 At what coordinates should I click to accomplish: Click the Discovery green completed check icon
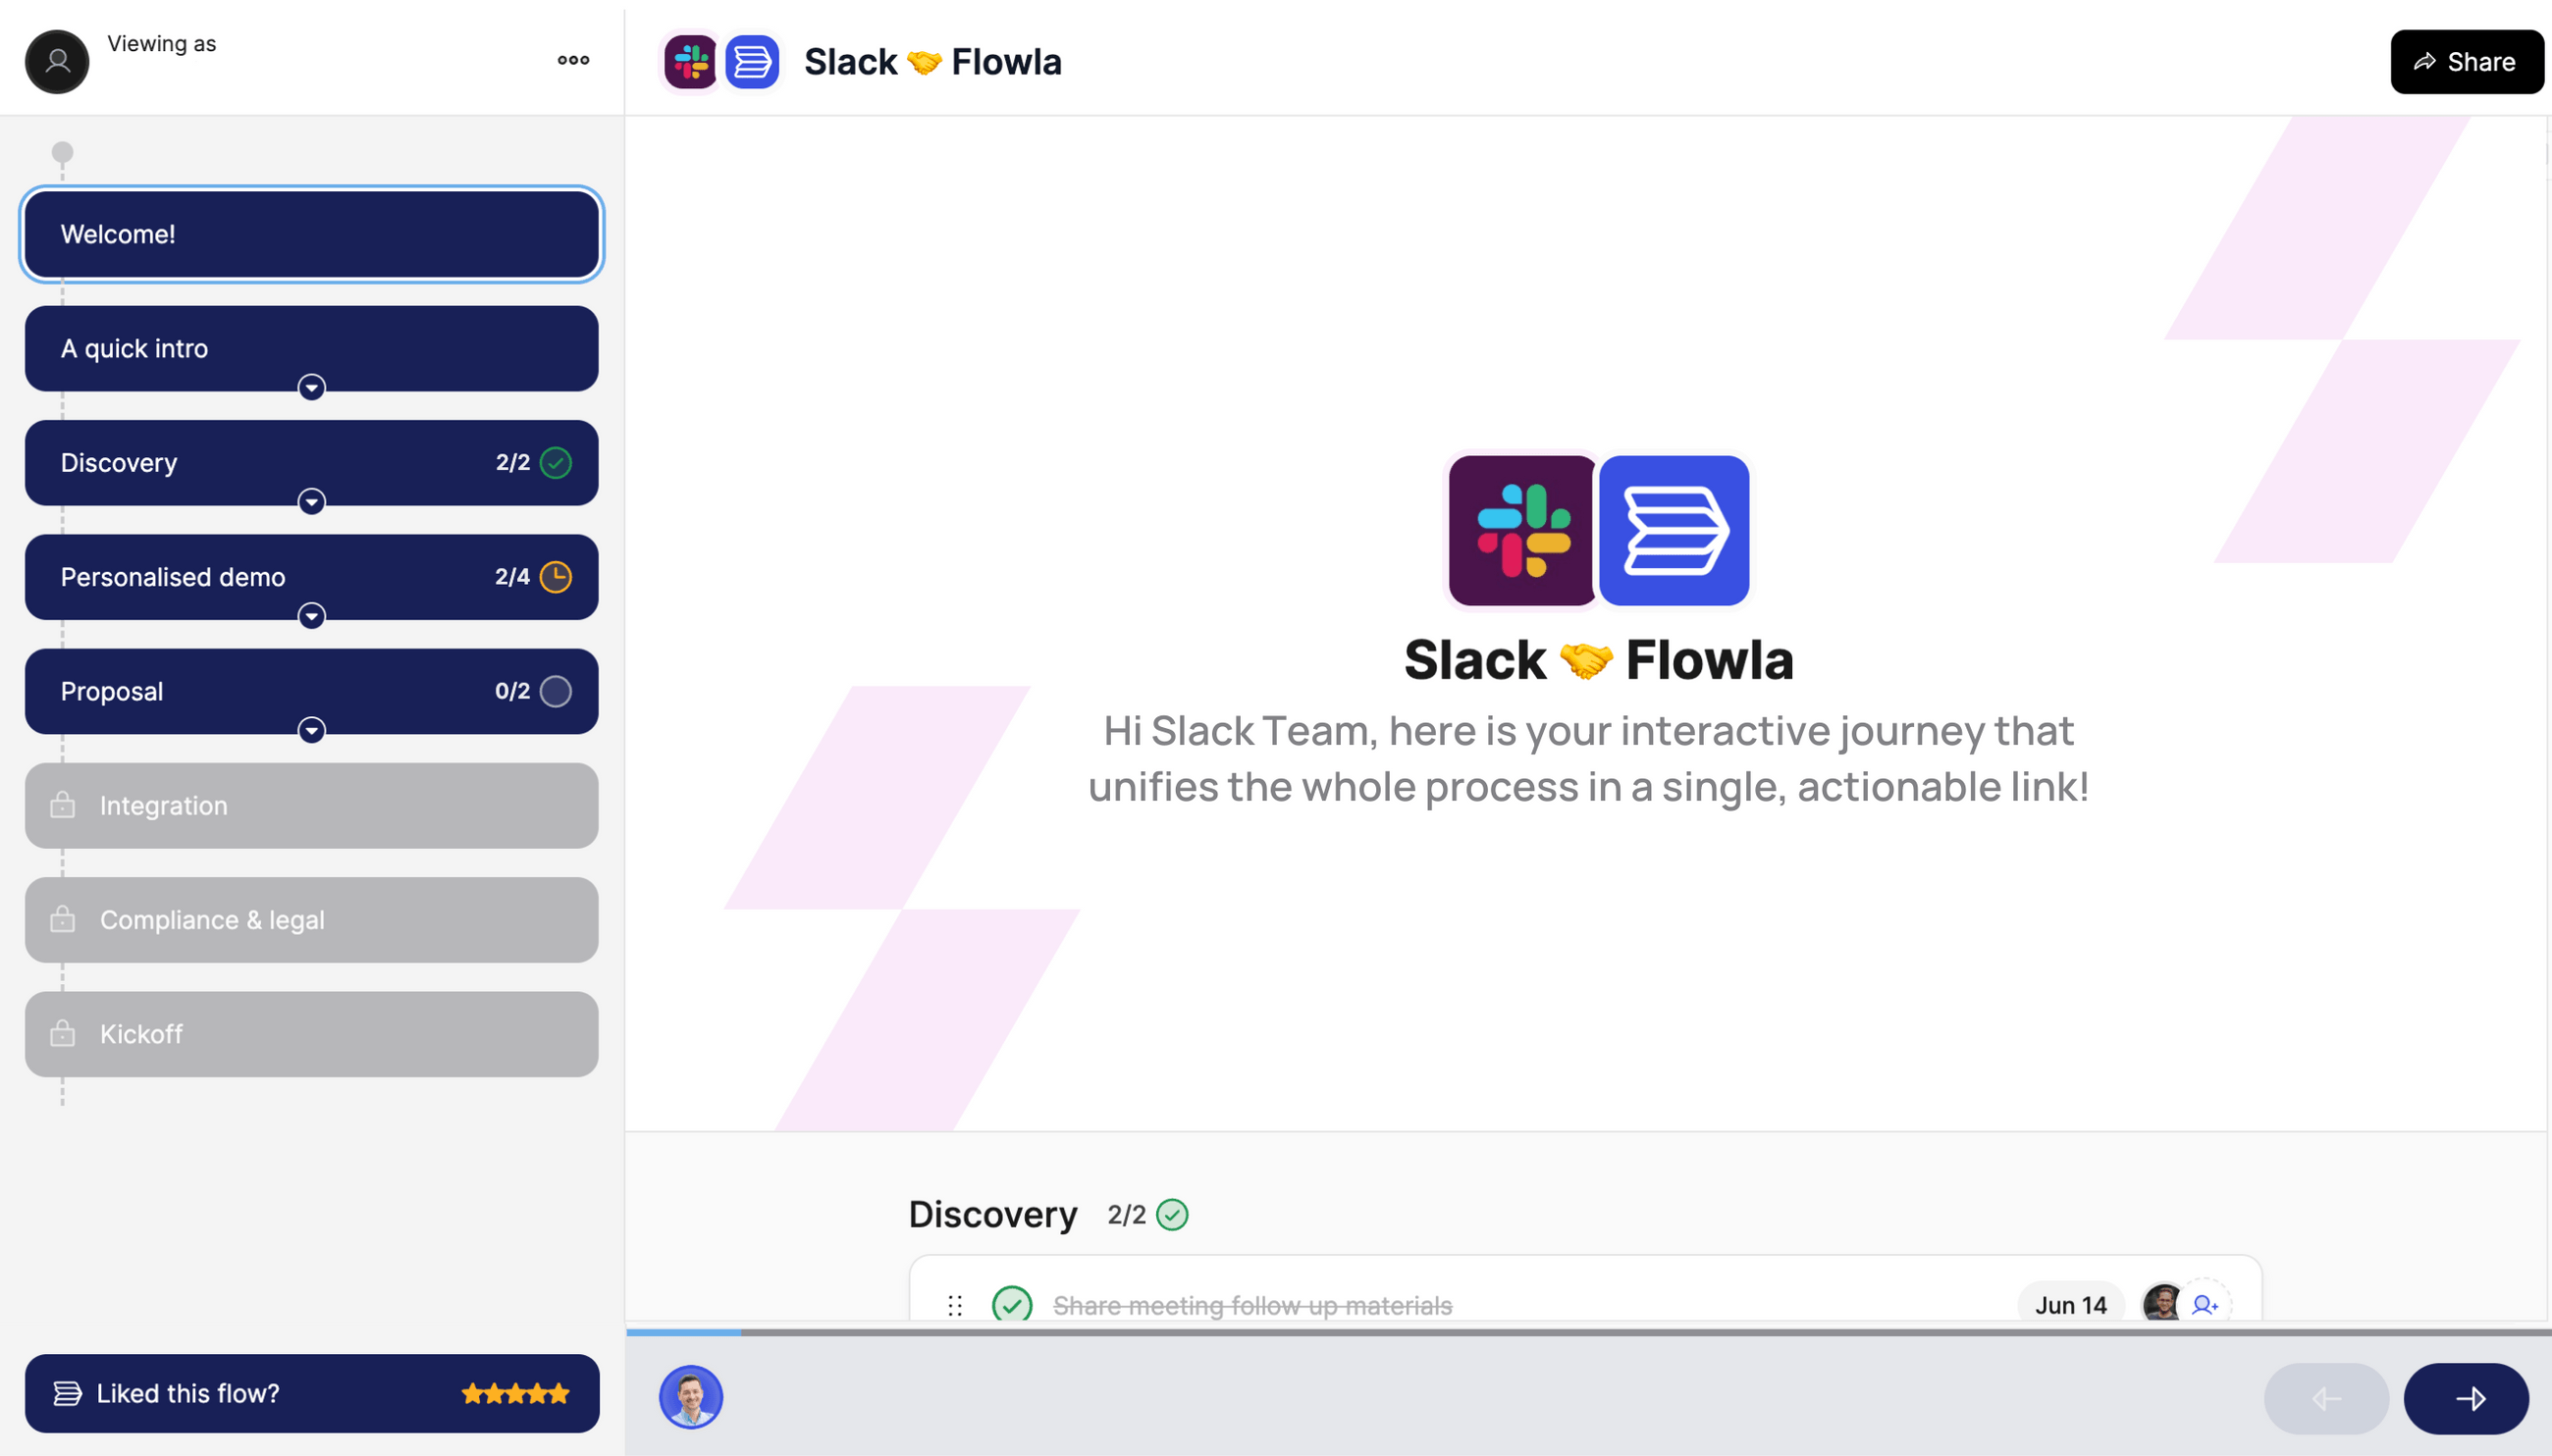click(x=556, y=462)
